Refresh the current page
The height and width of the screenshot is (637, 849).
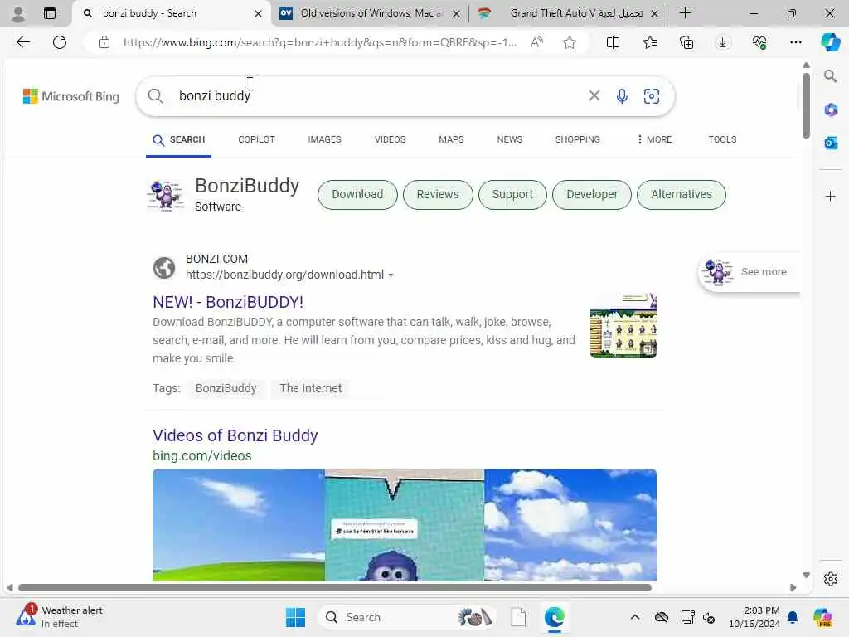[x=60, y=42]
